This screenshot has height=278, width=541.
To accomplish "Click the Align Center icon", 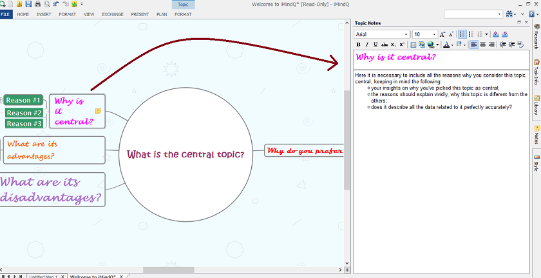I will (482, 45).
